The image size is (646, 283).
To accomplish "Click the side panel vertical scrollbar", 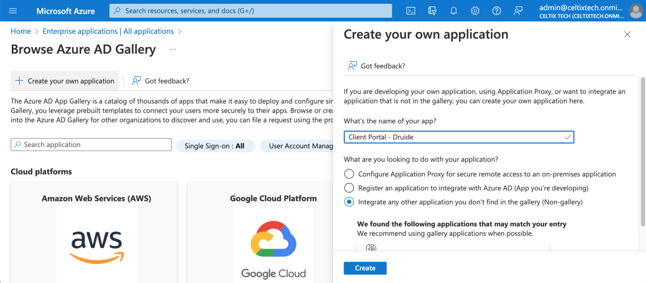I will (642, 152).
